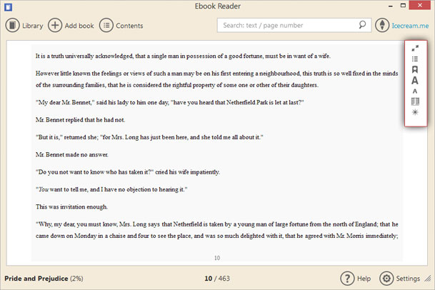Toggle day/night mode sun icon

coord(415,112)
